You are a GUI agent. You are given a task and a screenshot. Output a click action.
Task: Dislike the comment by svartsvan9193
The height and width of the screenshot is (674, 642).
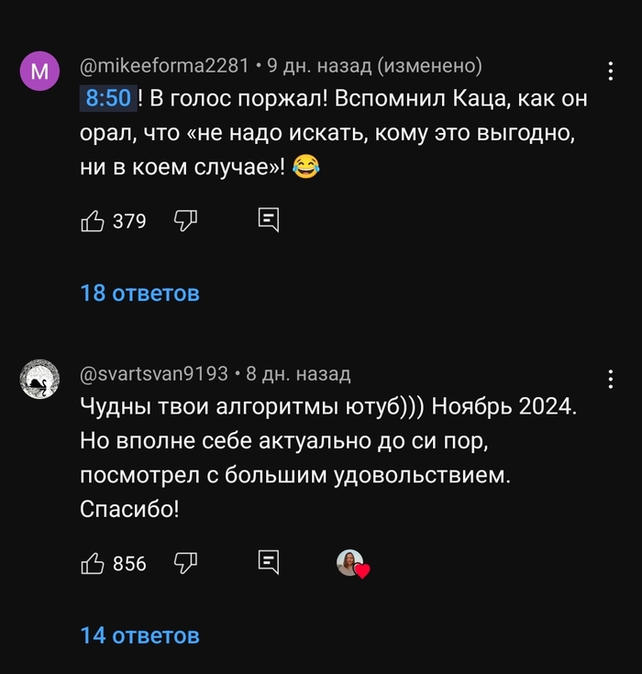pos(186,563)
